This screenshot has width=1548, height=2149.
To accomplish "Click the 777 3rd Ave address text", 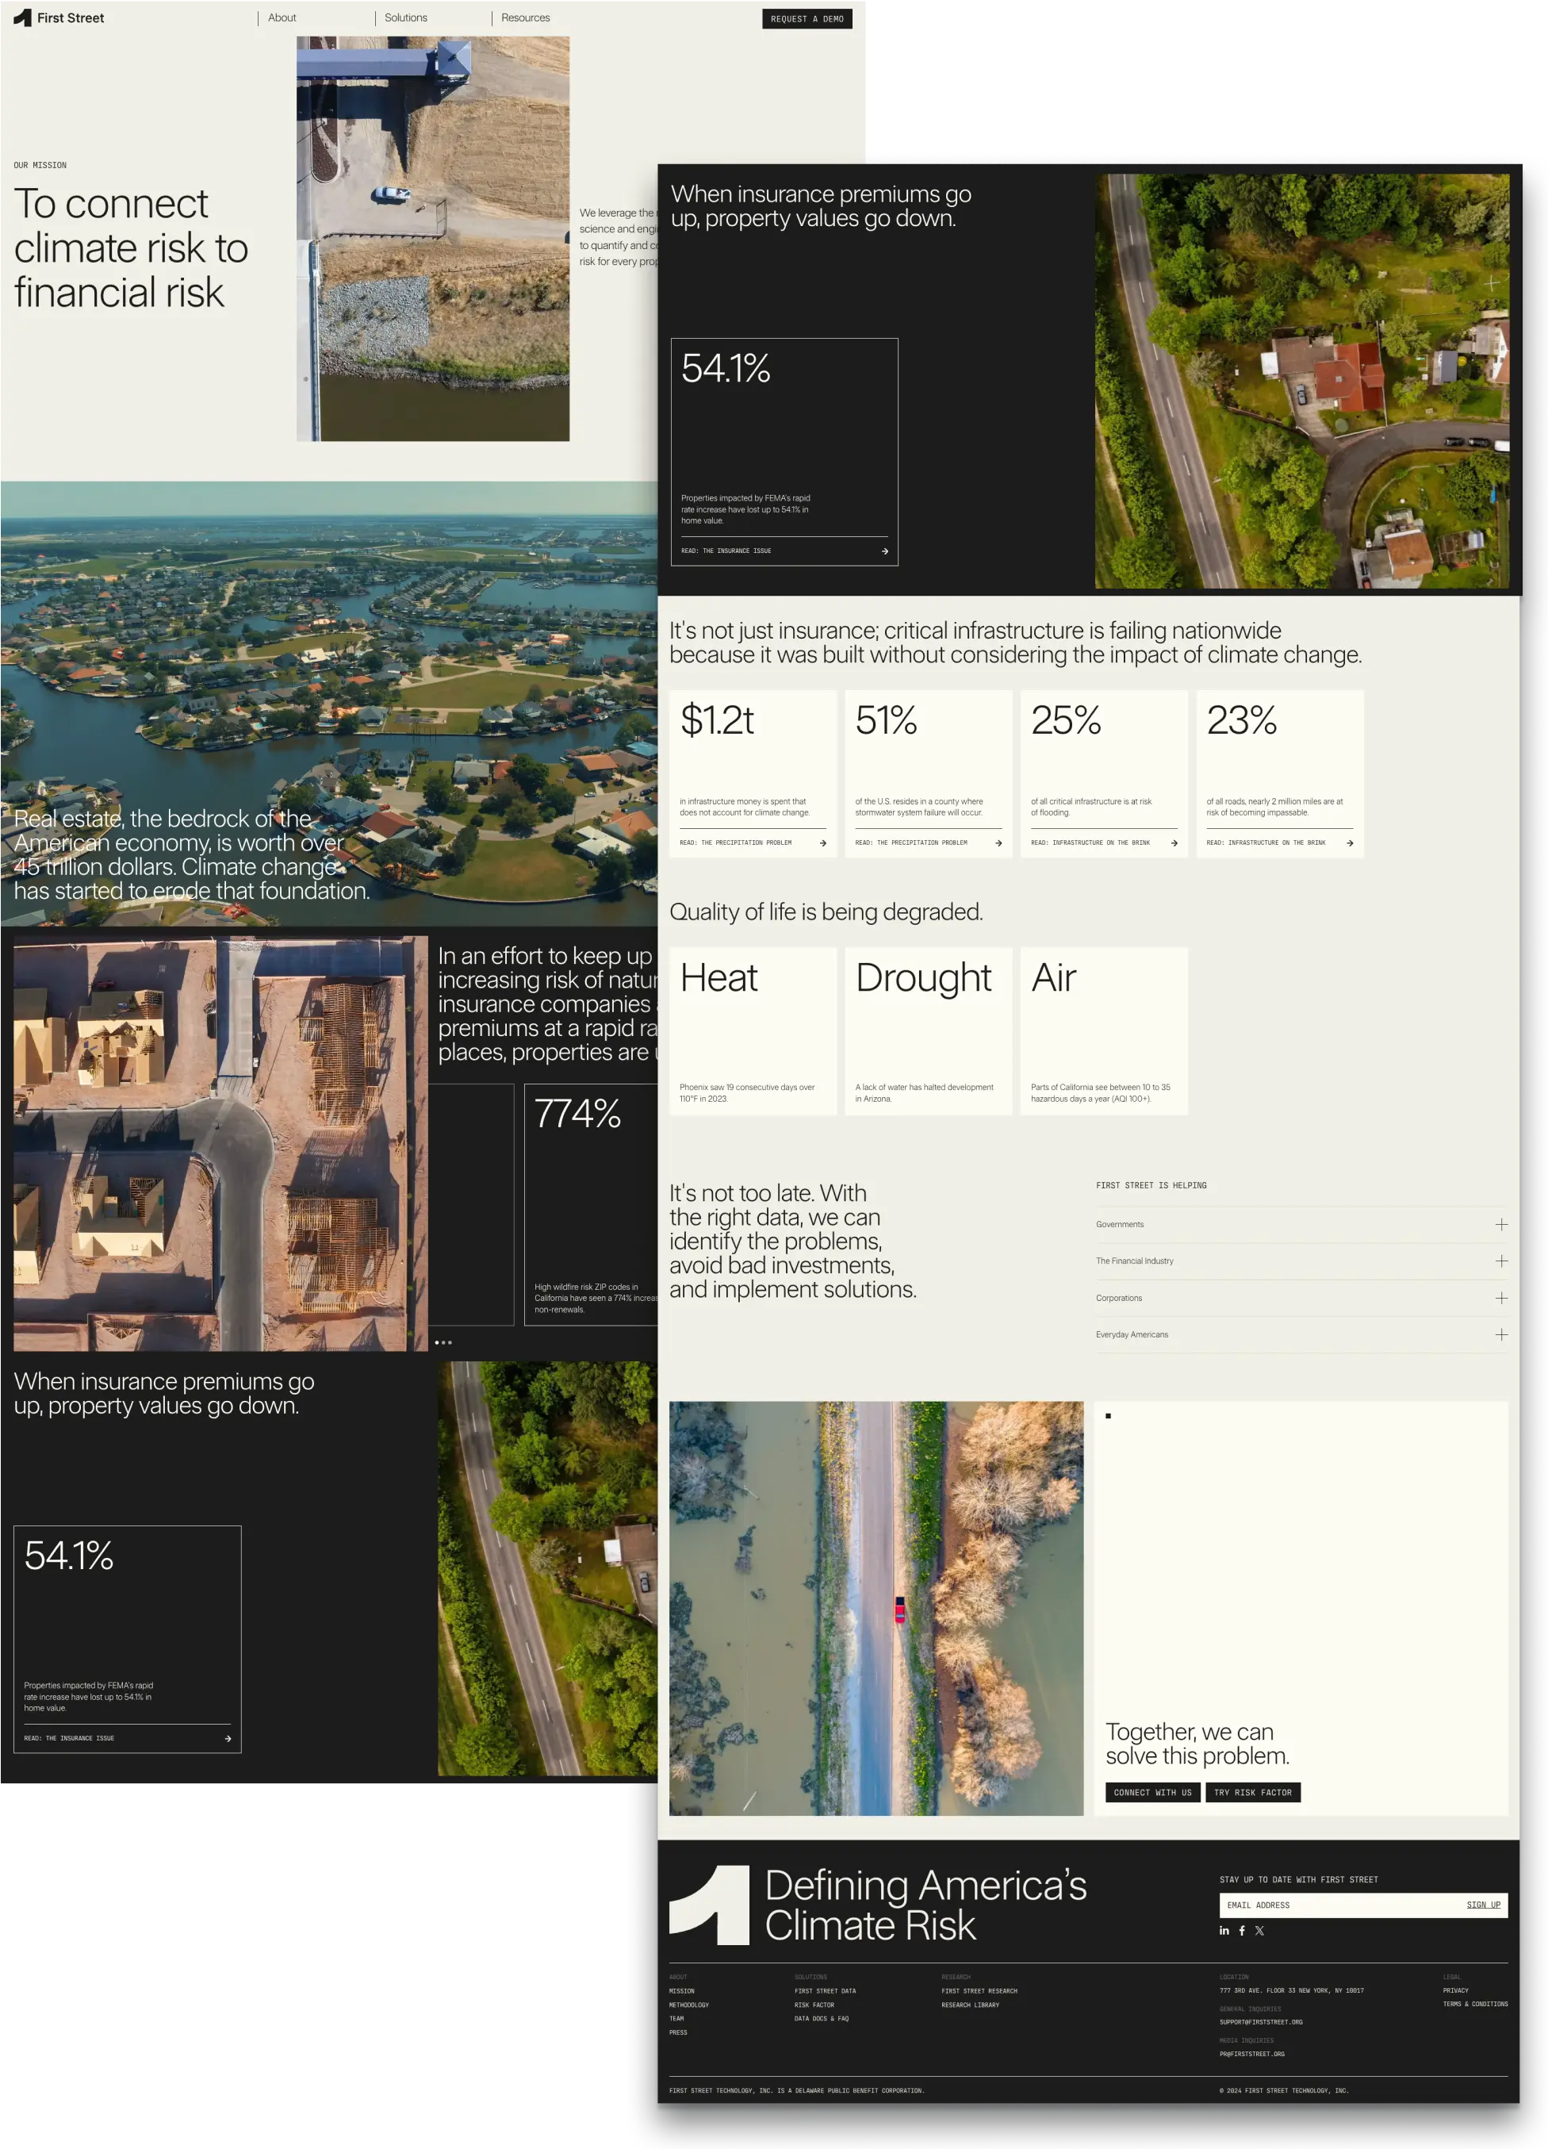I will pos(1292,1991).
